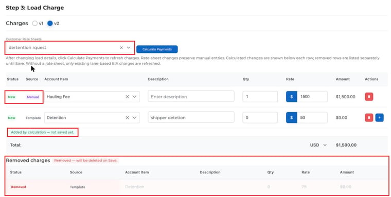Click the $1,500.00 total amount
The height and width of the screenshot is (197, 391).
click(x=346, y=145)
